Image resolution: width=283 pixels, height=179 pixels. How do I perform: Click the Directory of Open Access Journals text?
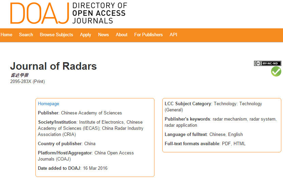(x=99, y=13)
